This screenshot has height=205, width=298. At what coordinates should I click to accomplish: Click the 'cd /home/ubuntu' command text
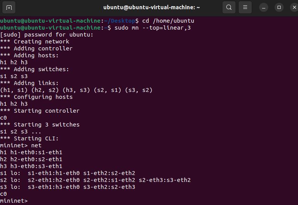168,21
